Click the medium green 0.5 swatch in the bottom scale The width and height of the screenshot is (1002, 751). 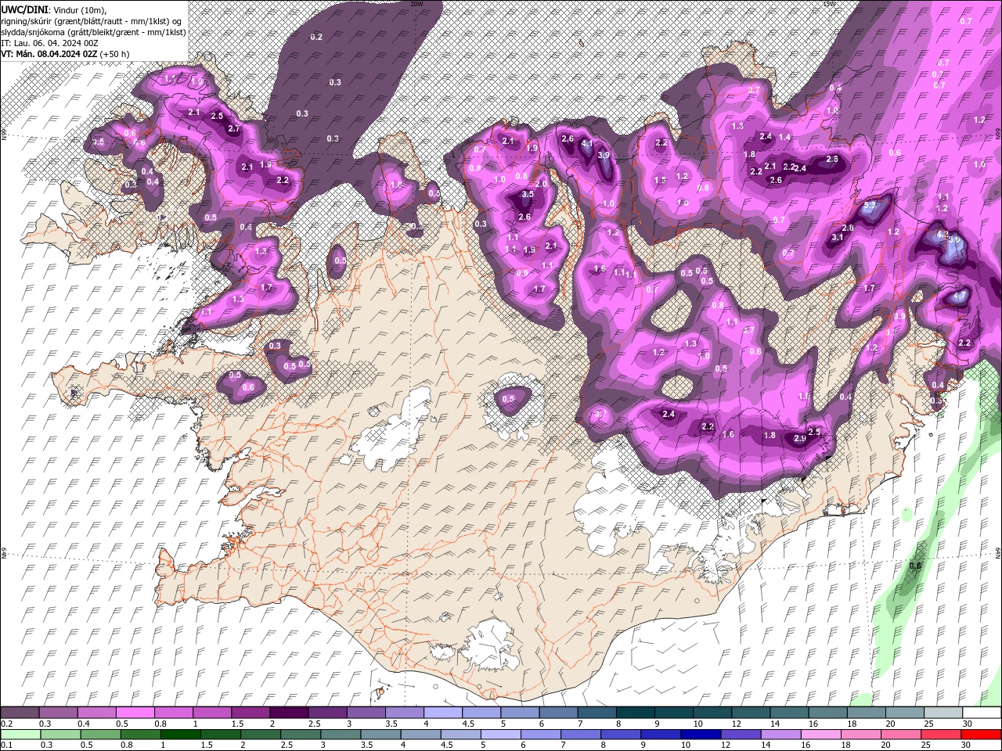100,735
